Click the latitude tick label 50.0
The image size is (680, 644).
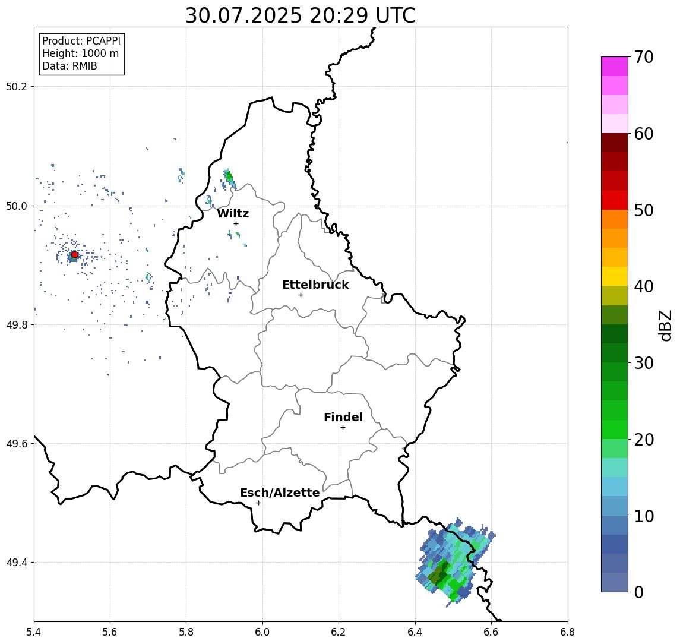point(17,206)
